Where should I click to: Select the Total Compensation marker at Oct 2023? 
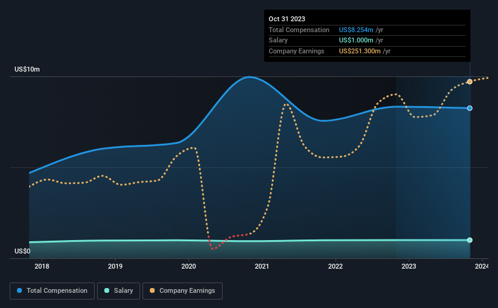pos(469,109)
